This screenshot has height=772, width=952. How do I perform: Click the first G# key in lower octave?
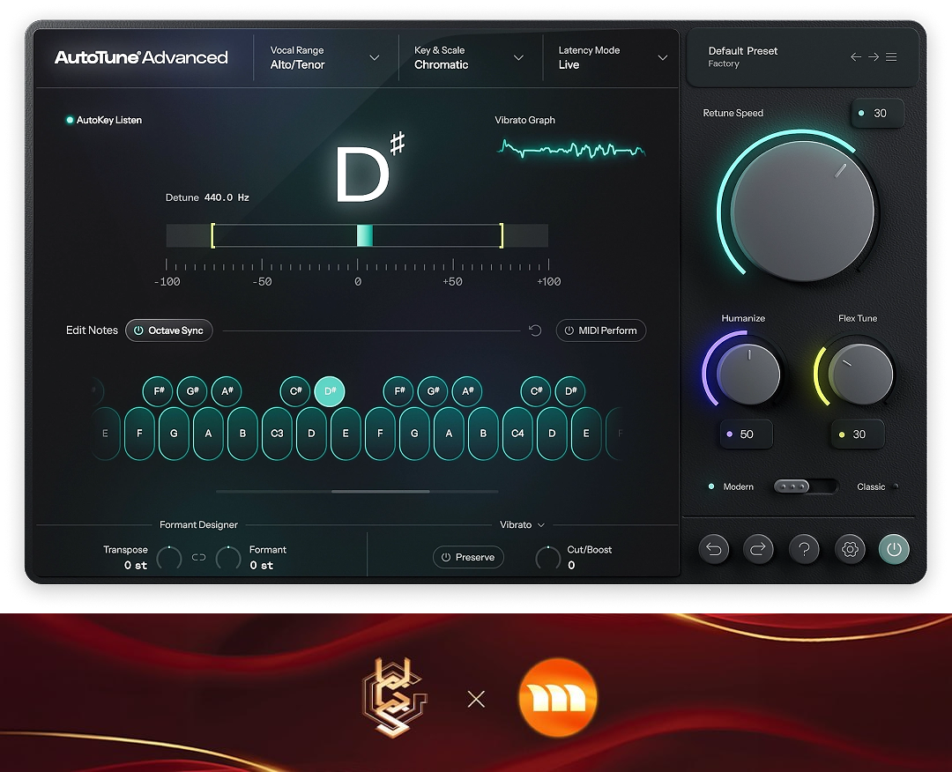click(192, 391)
